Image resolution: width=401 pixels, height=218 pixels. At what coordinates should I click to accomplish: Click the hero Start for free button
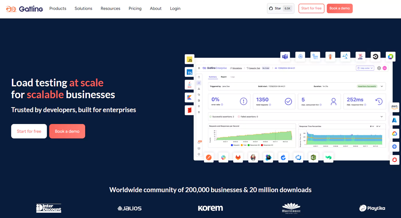tap(29, 131)
